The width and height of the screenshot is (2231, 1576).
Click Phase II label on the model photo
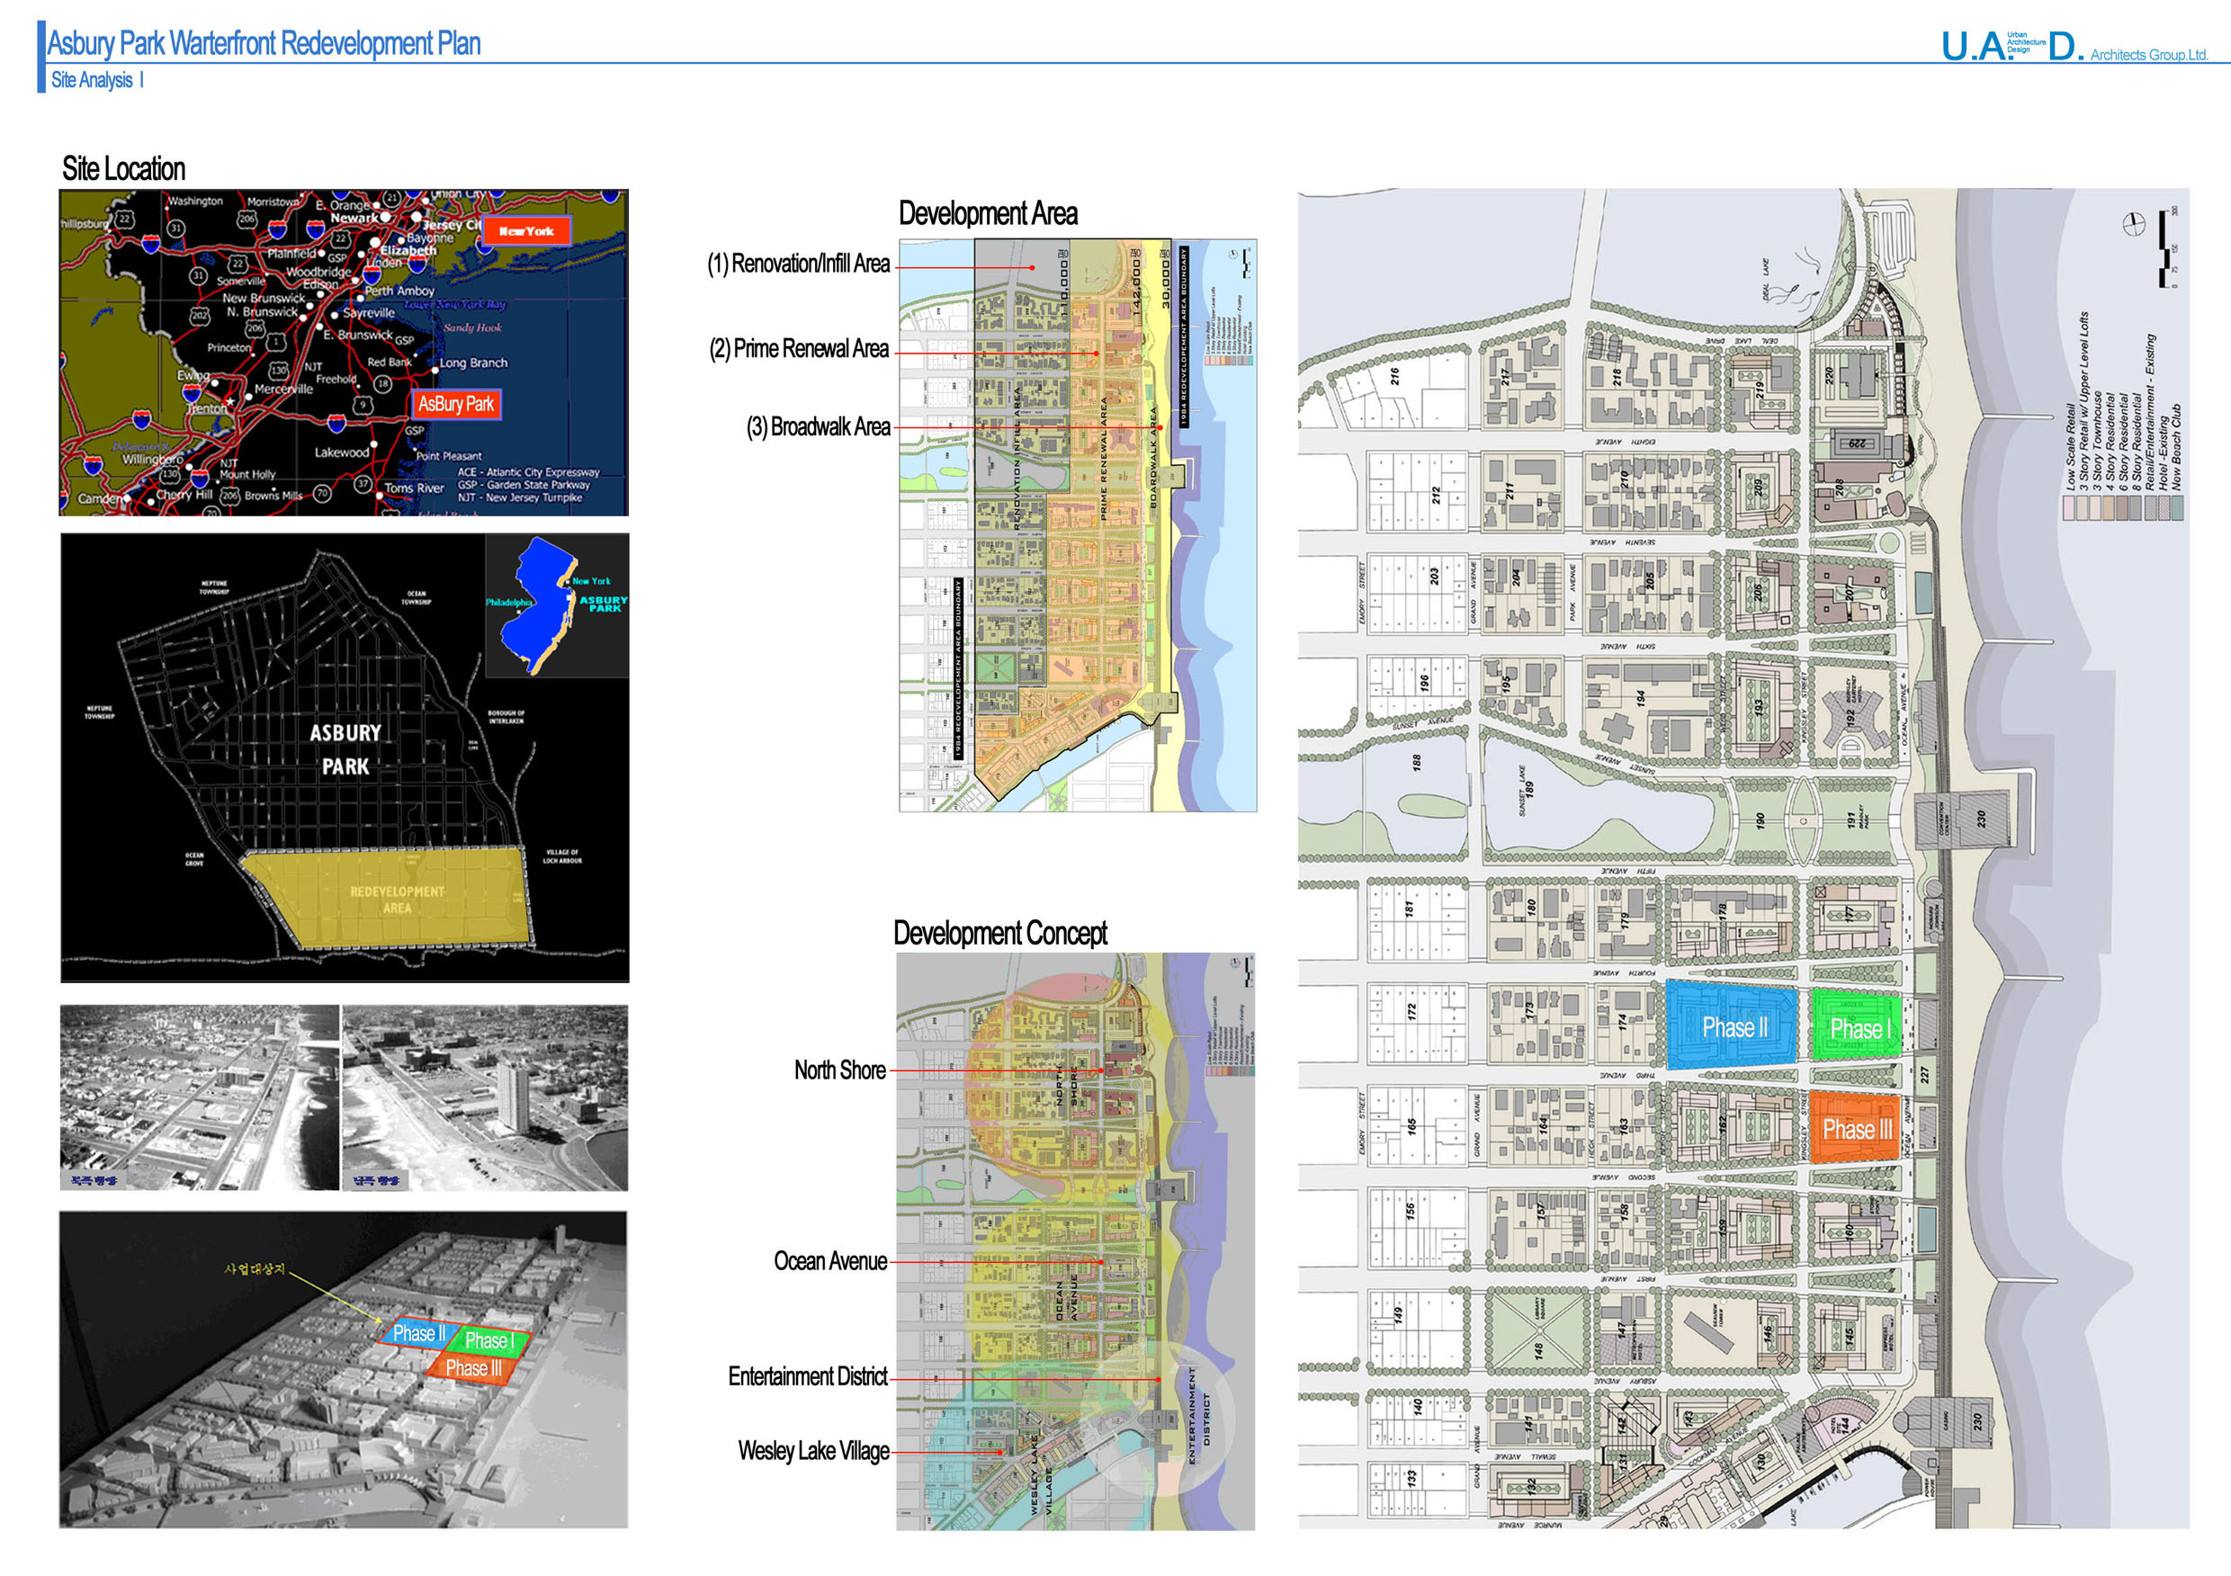pos(419,1333)
